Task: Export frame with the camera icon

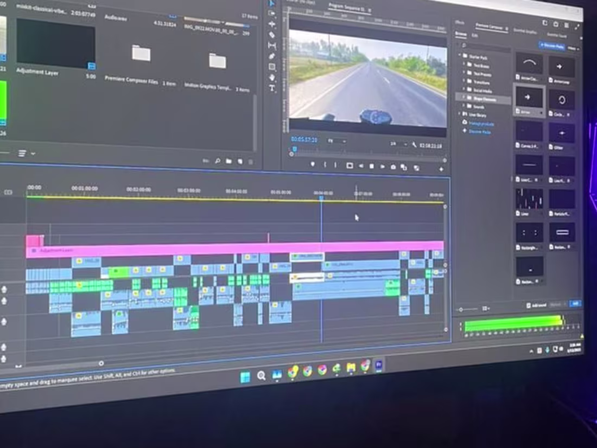Action: tap(393, 167)
